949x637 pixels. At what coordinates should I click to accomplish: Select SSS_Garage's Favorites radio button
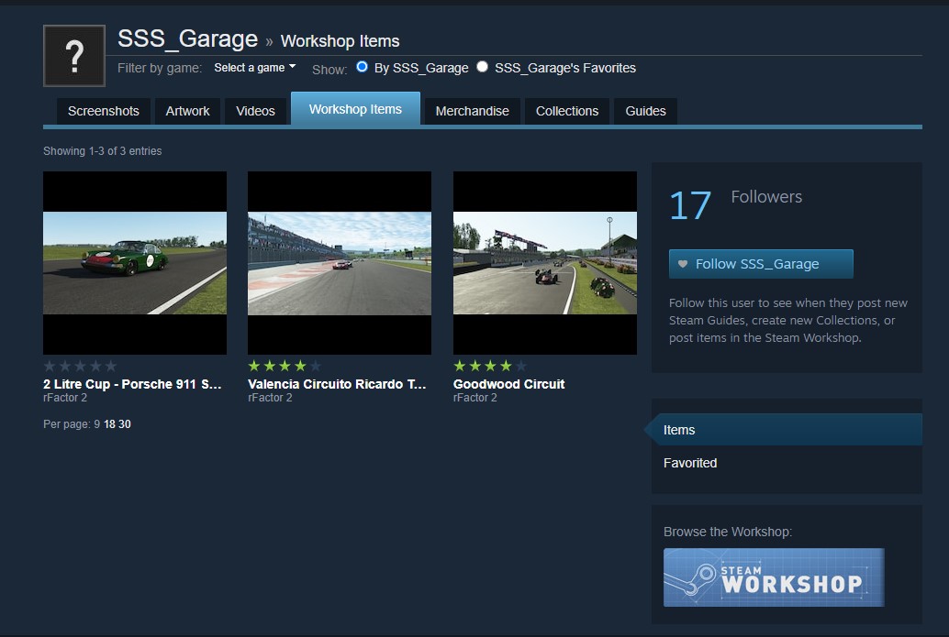[482, 67]
